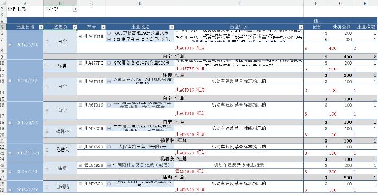This screenshot has height=195, width=378.
Task: Collapse driver 白宁 under 2014/5/30
Action: pyautogui.click(x=47, y=42)
